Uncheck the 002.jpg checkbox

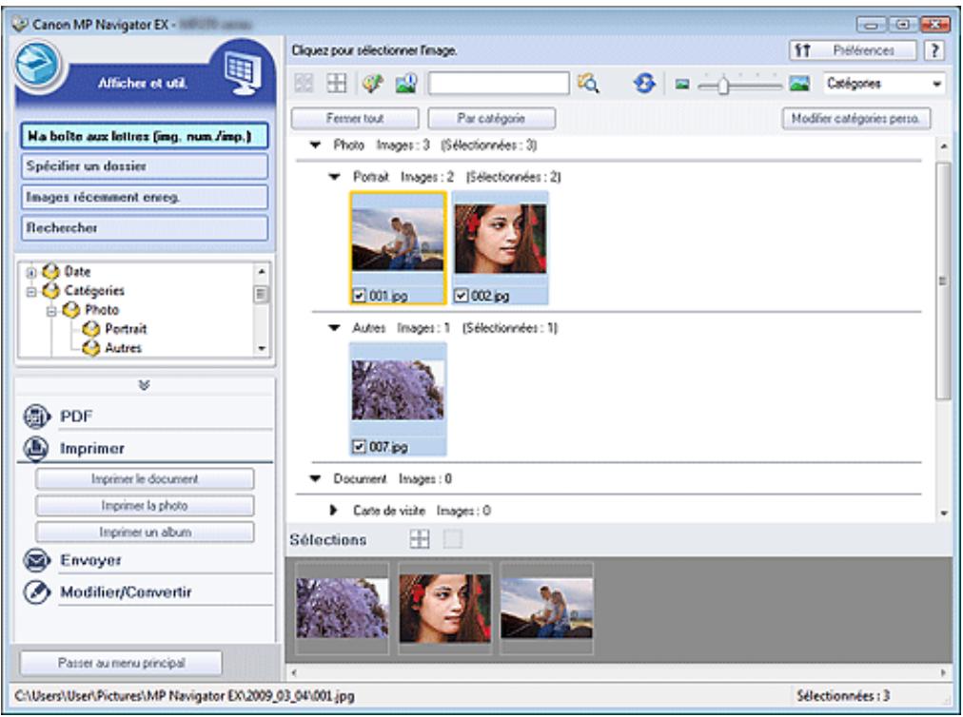pos(462,296)
